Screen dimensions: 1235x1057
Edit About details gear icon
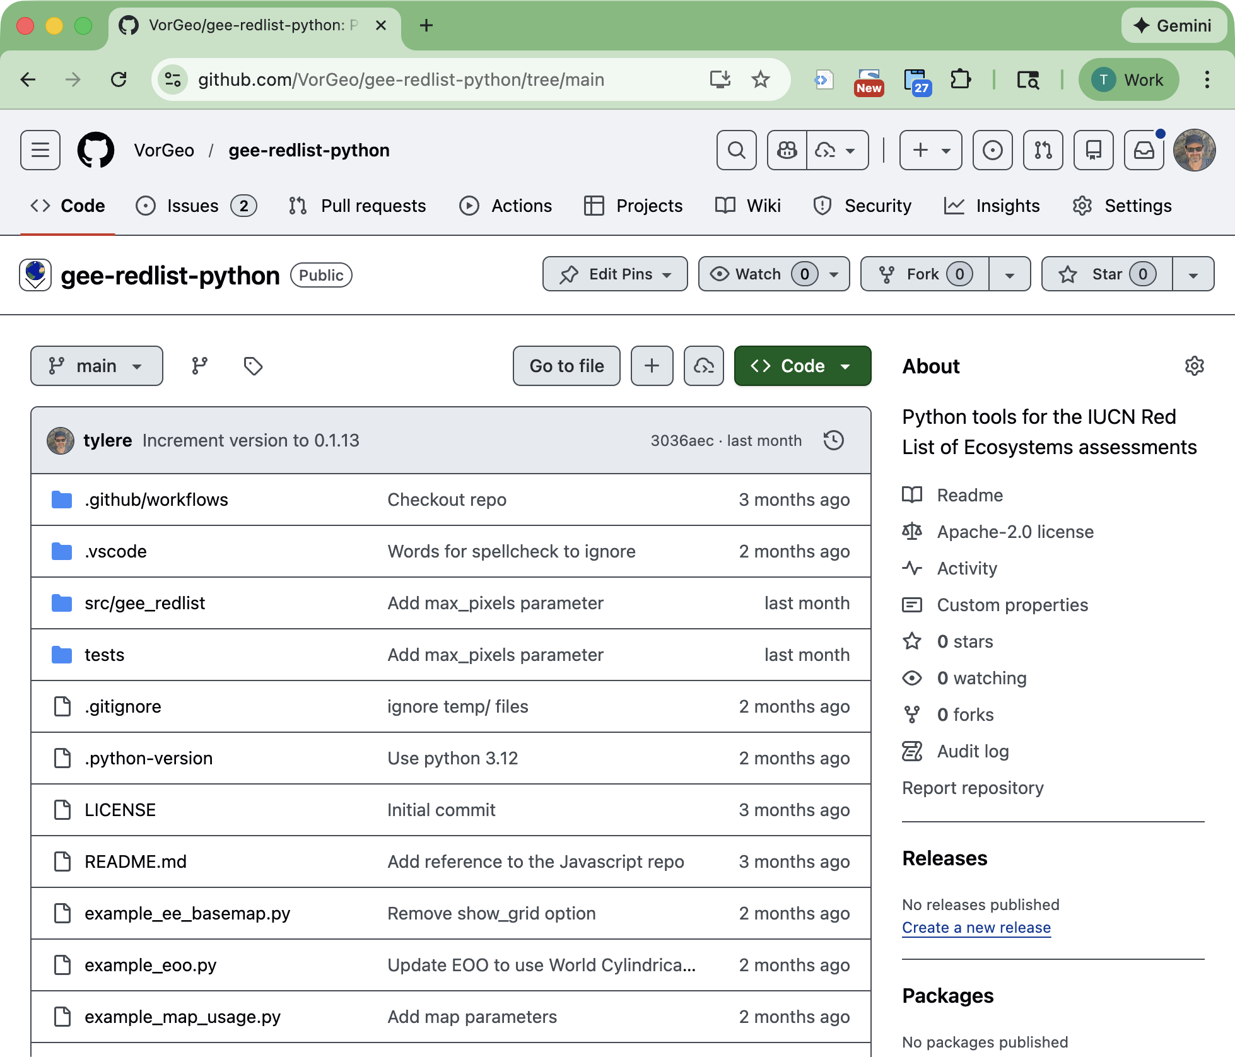tap(1194, 366)
